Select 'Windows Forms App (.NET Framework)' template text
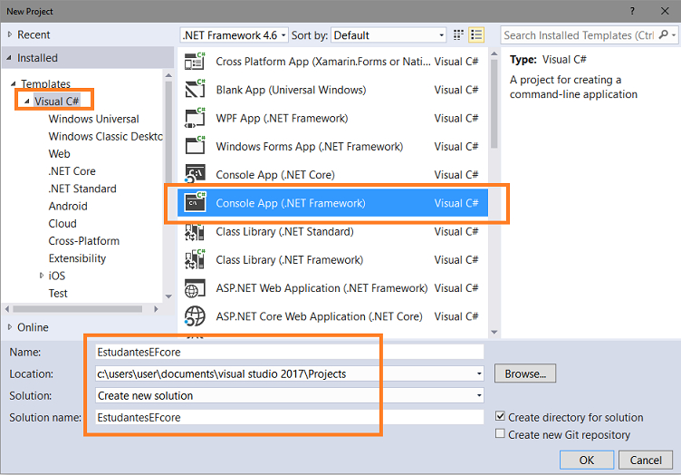The height and width of the screenshot is (475, 681). 309,147
